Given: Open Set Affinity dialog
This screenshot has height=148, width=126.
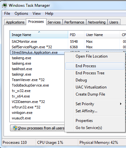Looking at the screenshot, I should 86,111.
